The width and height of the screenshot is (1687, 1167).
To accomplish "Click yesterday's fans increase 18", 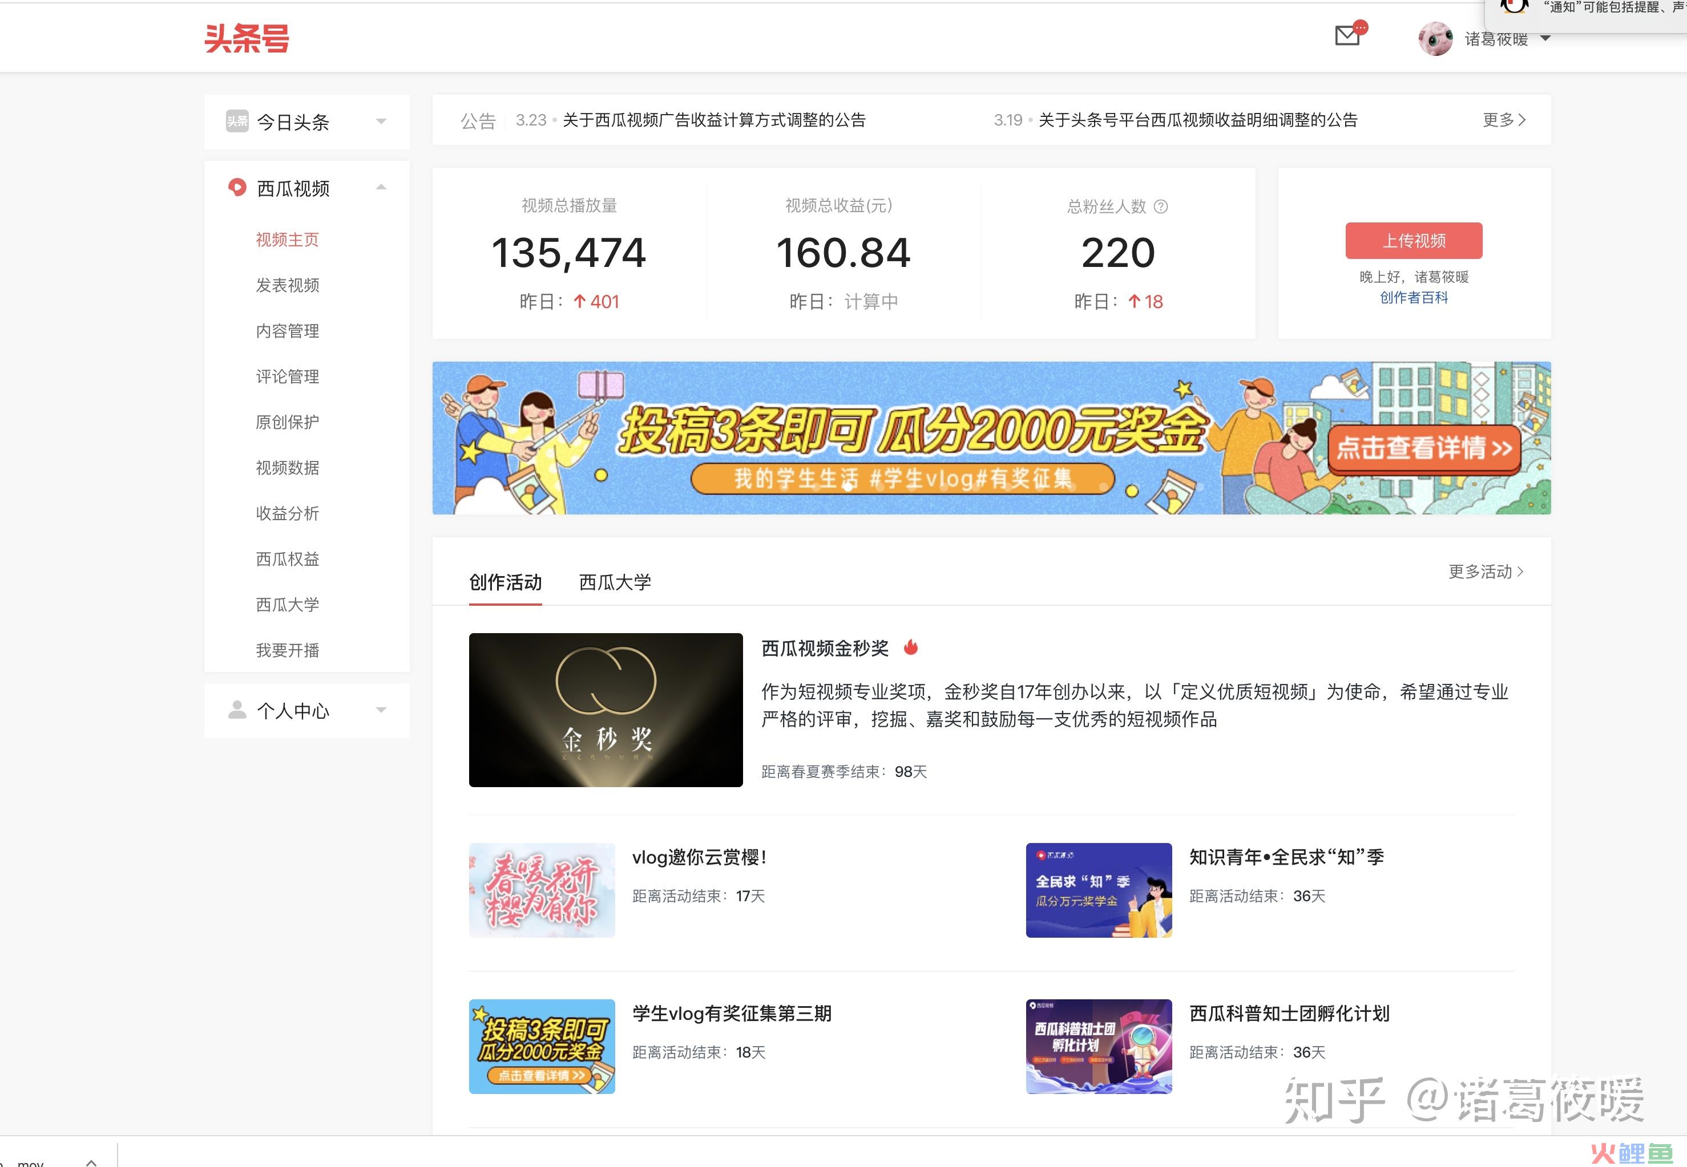I will pos(1145,302).
